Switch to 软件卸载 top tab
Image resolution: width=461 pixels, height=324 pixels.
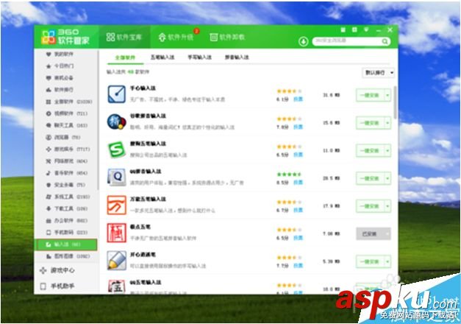tap(227, 37)
